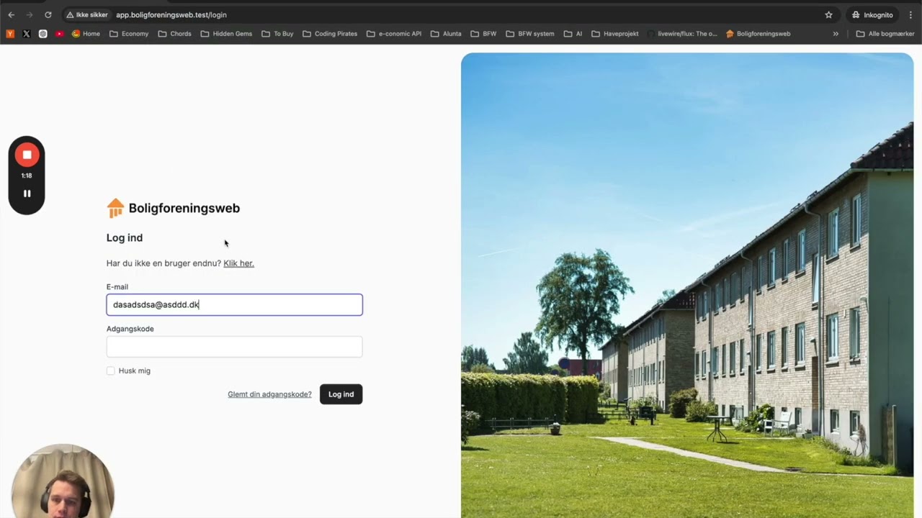922x518 pixels.
Task: Focus the E-mail input field
Action: tap(234, 304)
